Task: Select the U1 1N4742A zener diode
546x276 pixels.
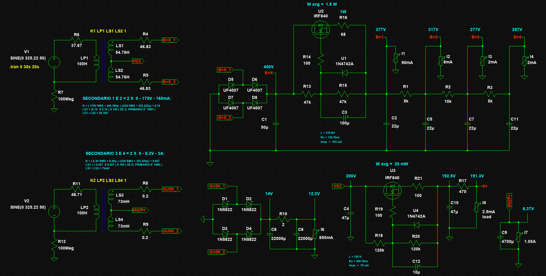Action: pos(344,73)
